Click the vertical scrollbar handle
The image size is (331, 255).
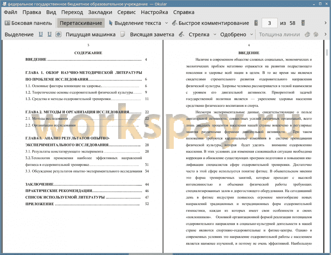[327, 52]
